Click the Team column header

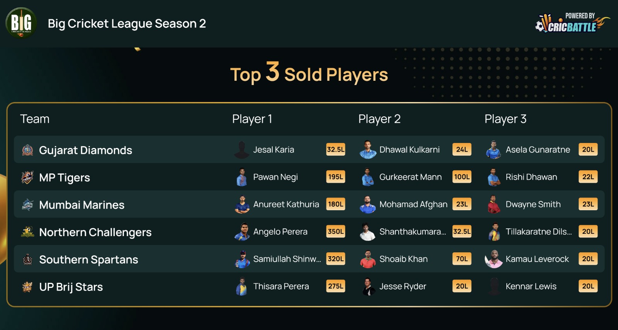(35, 119)
